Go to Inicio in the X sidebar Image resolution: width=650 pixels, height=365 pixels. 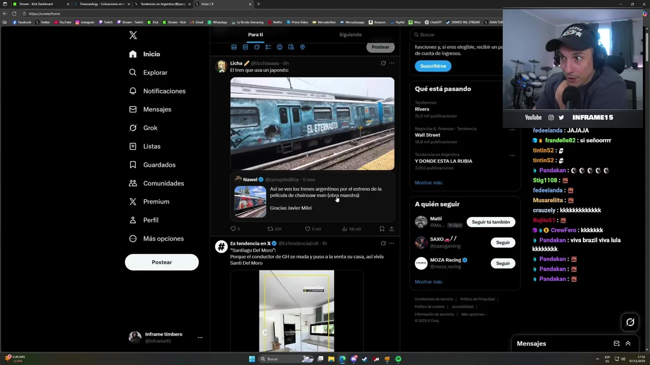point(145,54)
